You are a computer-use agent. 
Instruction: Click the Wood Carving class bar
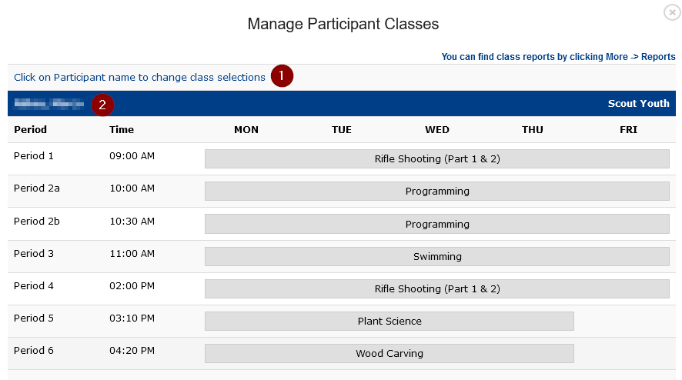(x=389, y=354)
